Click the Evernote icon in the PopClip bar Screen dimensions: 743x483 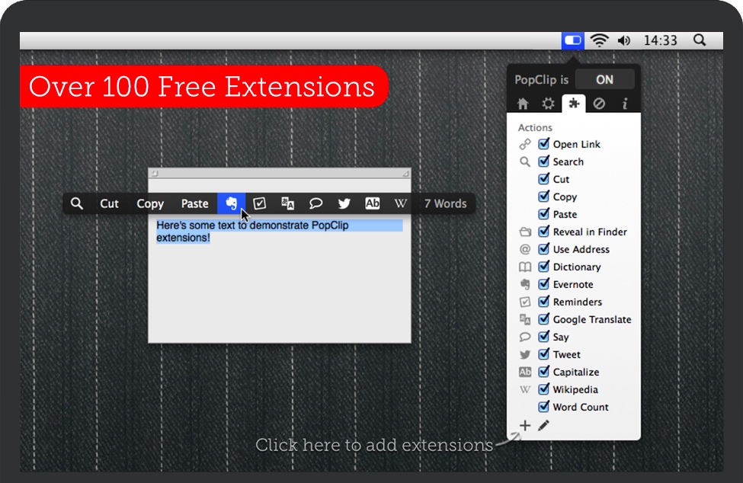click(232, 203)
